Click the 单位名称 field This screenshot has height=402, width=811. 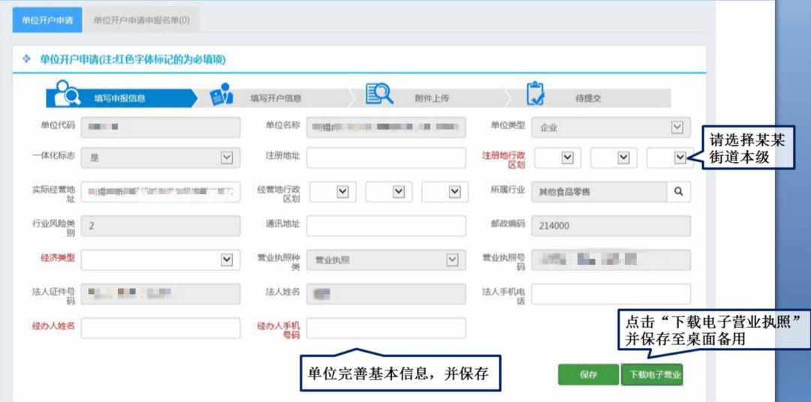tap(386, 127)
